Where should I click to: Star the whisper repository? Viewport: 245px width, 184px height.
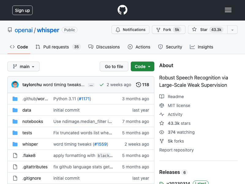pyautogui.click(x=208, y=30)
